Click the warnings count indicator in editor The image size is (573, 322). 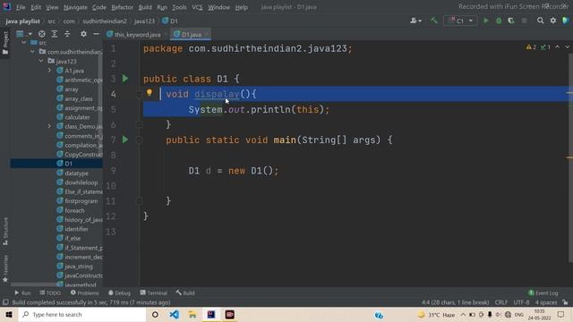pyautogui.click(x=531, y=47)
